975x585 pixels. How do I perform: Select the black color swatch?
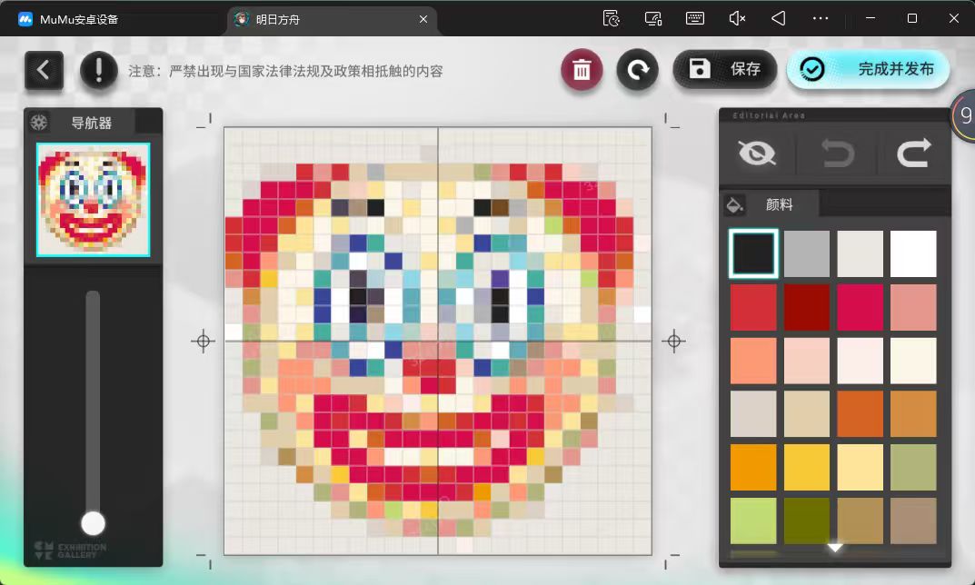pos(753,253)
